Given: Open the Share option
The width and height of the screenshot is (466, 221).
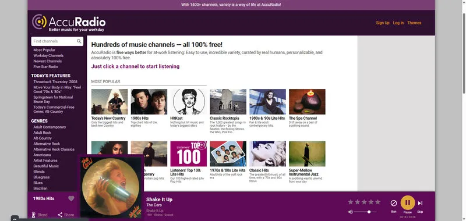Looking at the screenshot, I should point(66,215).
